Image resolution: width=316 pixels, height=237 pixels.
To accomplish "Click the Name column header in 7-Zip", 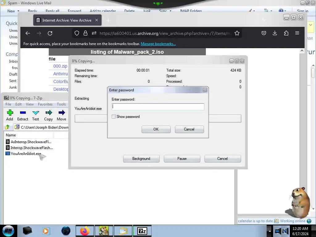I will tap(29, 135).
